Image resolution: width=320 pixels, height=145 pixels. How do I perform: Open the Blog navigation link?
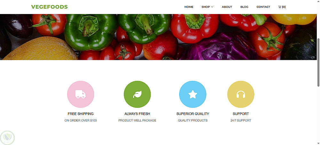(244, 7)
